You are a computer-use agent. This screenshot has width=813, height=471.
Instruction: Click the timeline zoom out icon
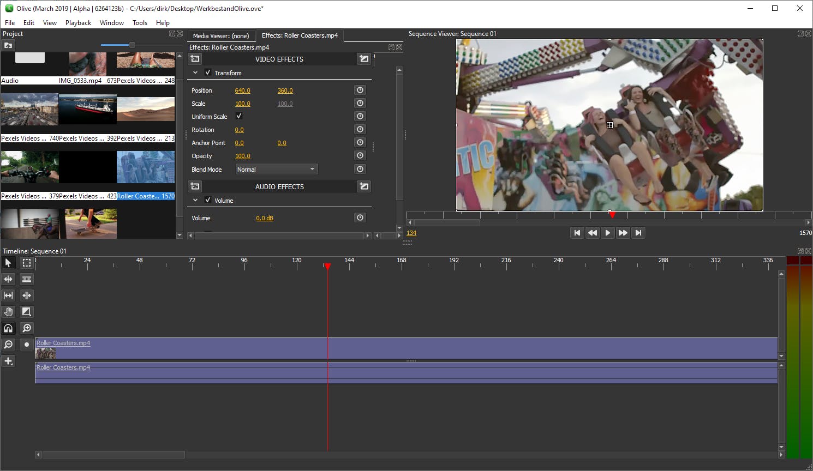8,345
